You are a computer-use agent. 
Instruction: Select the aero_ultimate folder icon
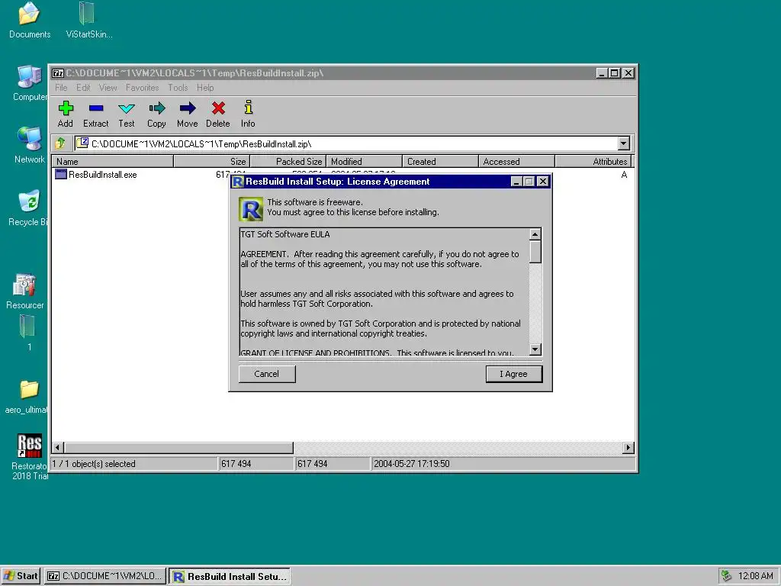coord(29,389)
